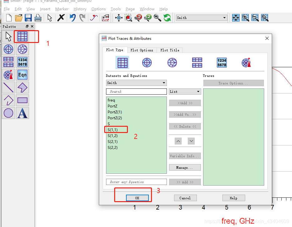Click the Variable Info... button
This screenshot has width=292, height=227.
click(185, 156)
